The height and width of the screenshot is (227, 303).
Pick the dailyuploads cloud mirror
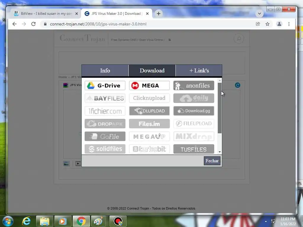pos(194,98)
